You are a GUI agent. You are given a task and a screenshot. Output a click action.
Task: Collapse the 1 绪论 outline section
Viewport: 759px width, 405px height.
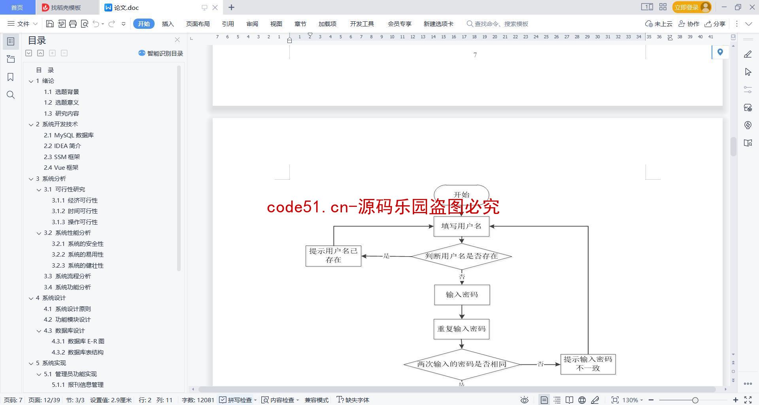click(31, 81)
